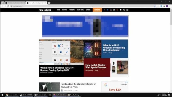Image resolution: width=172 pixels, height=97 pixels.
Task: Open EXPLORE menu item
Action: 88,10
